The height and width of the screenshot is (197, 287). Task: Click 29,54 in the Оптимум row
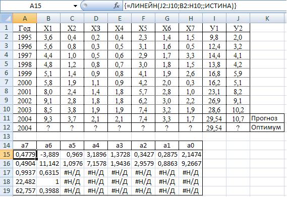pyautogui.click(x=214, y=127)
